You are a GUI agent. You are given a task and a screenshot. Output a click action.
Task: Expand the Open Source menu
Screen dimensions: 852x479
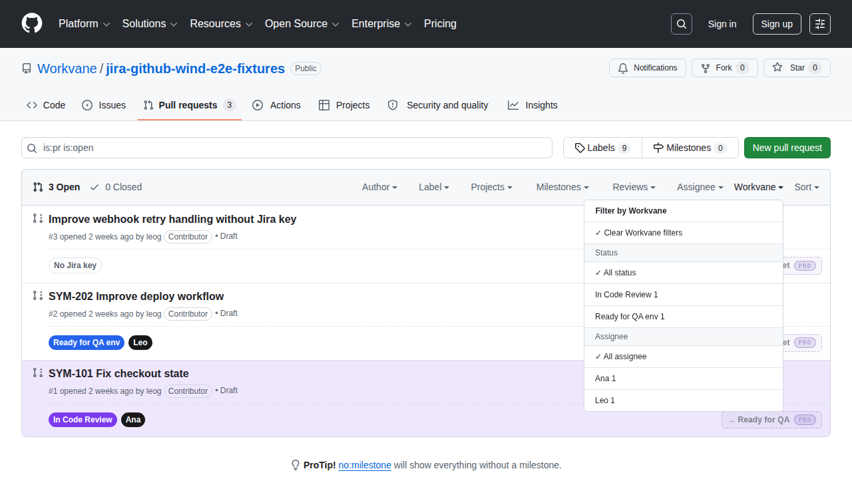302,24
